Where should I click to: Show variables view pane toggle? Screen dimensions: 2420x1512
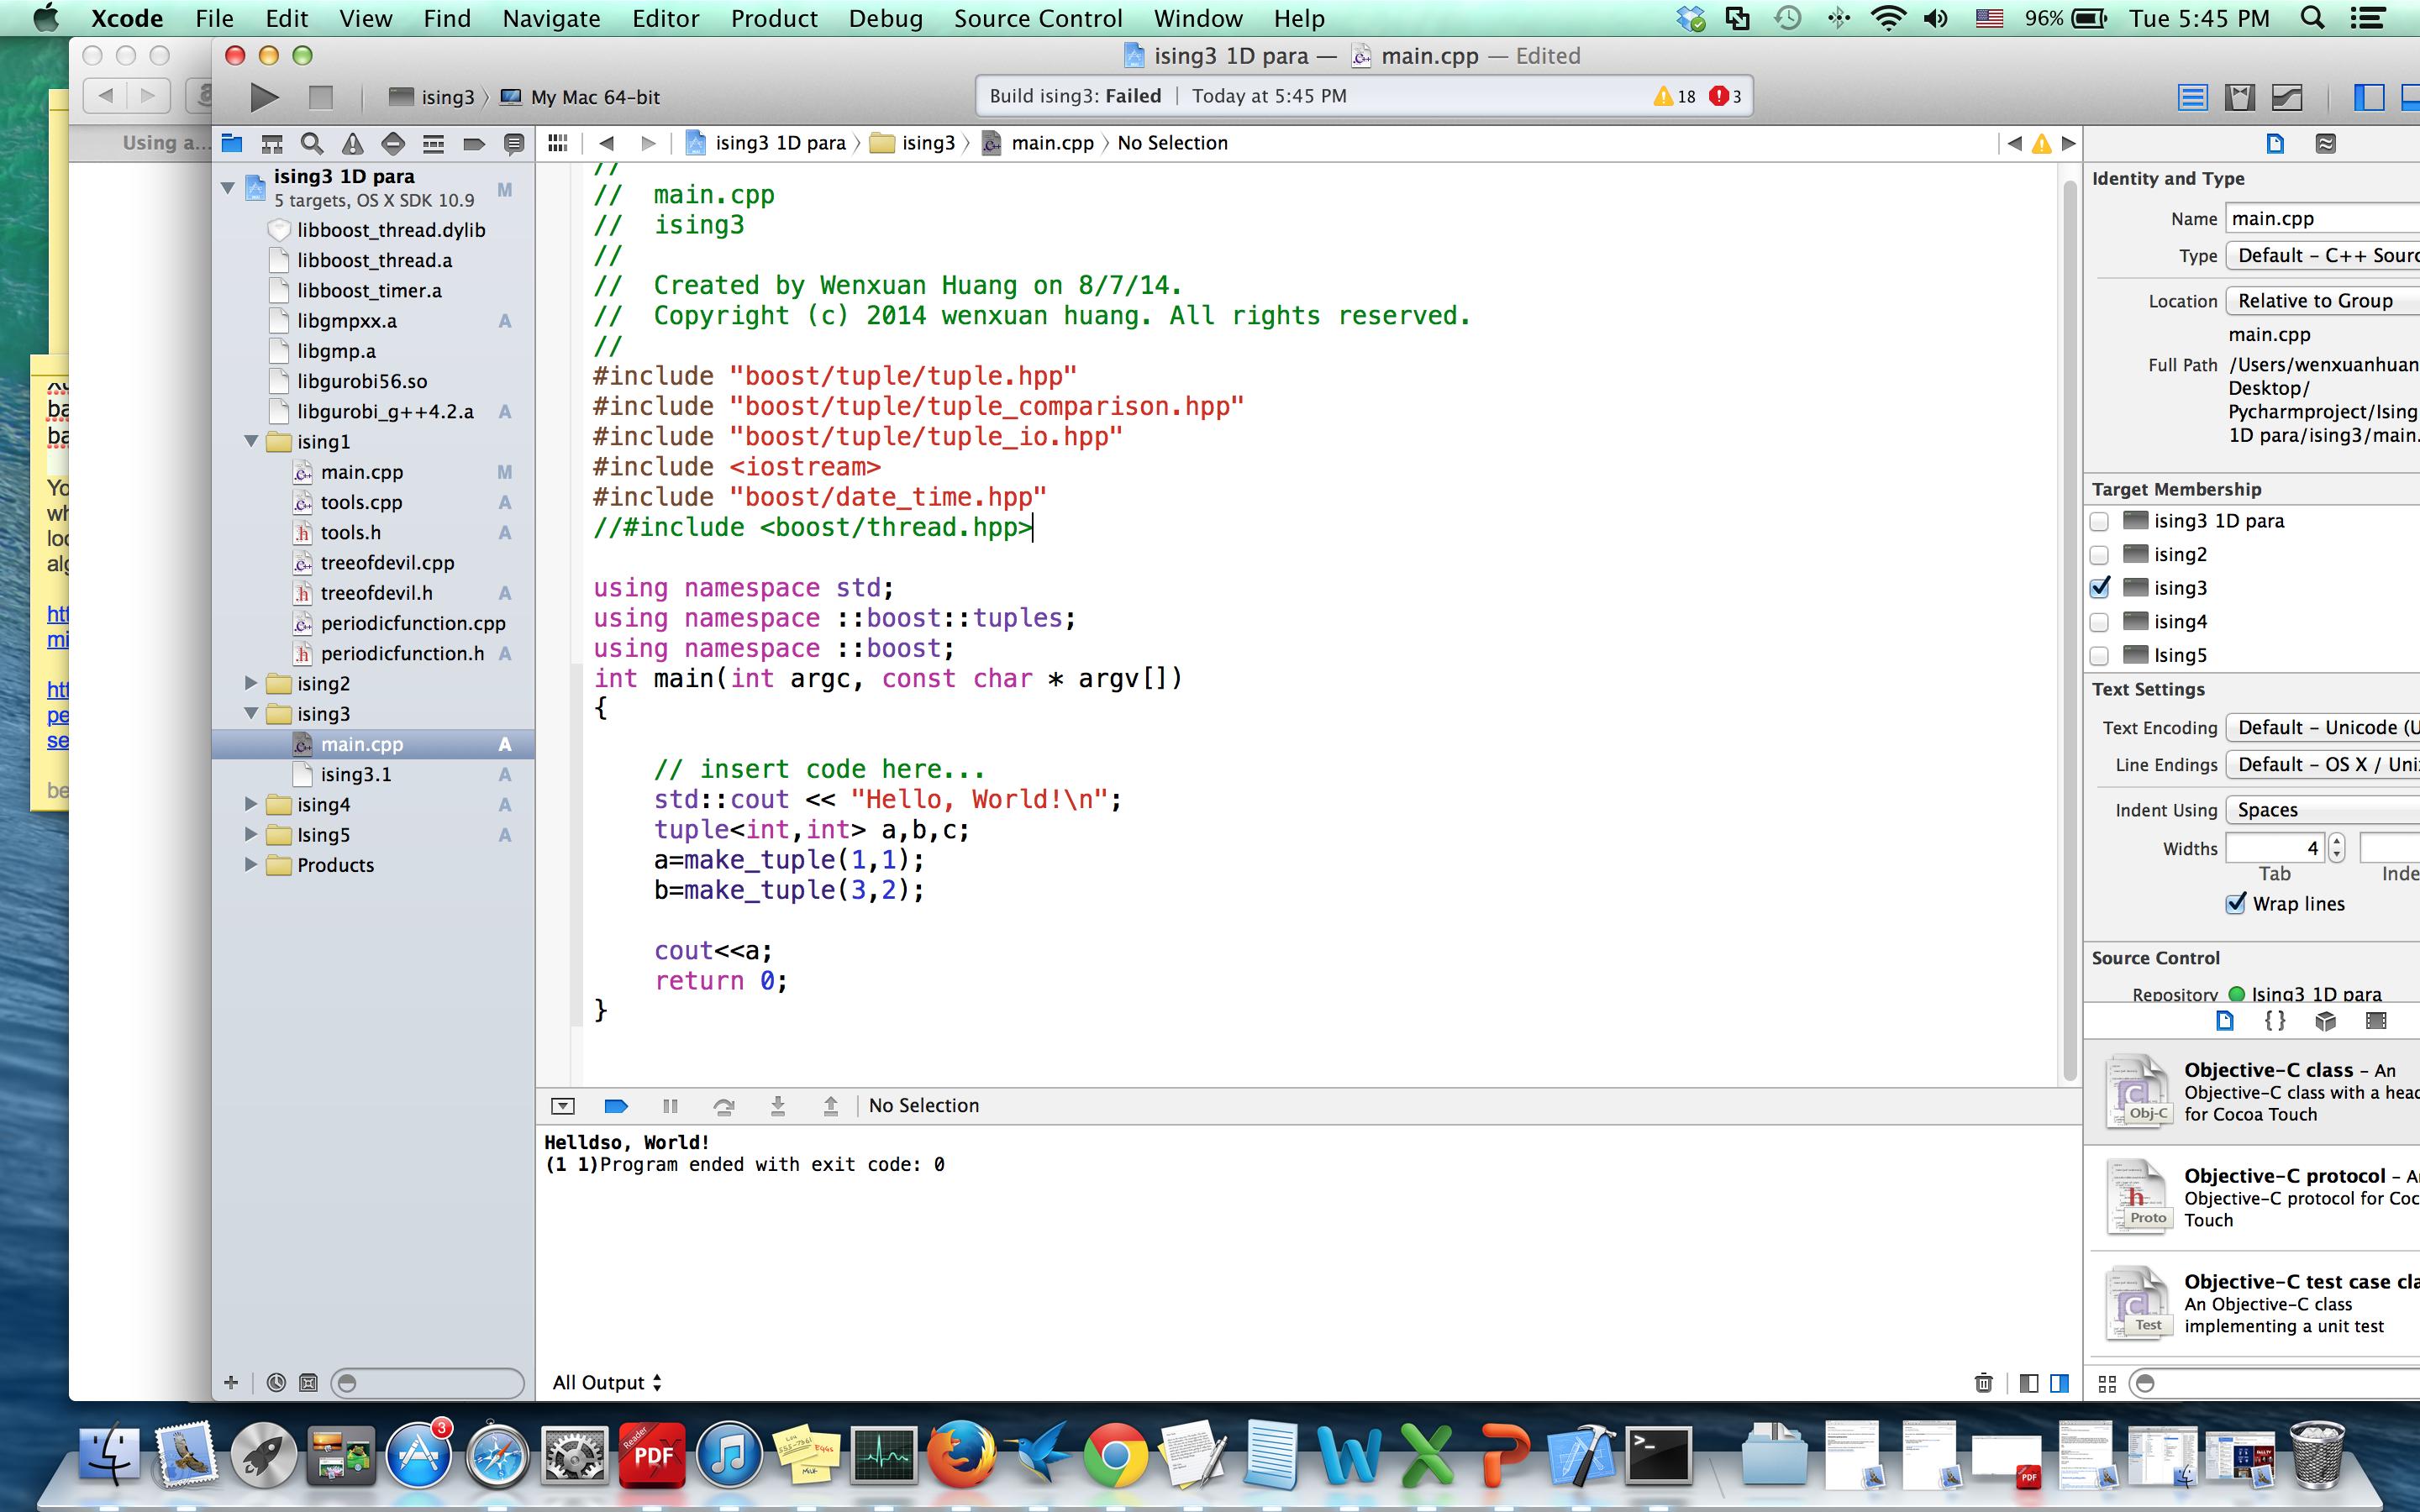(x=2029, y=1383)
